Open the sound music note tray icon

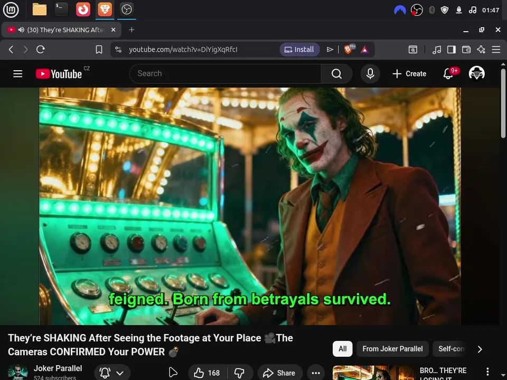pos(472,11)
